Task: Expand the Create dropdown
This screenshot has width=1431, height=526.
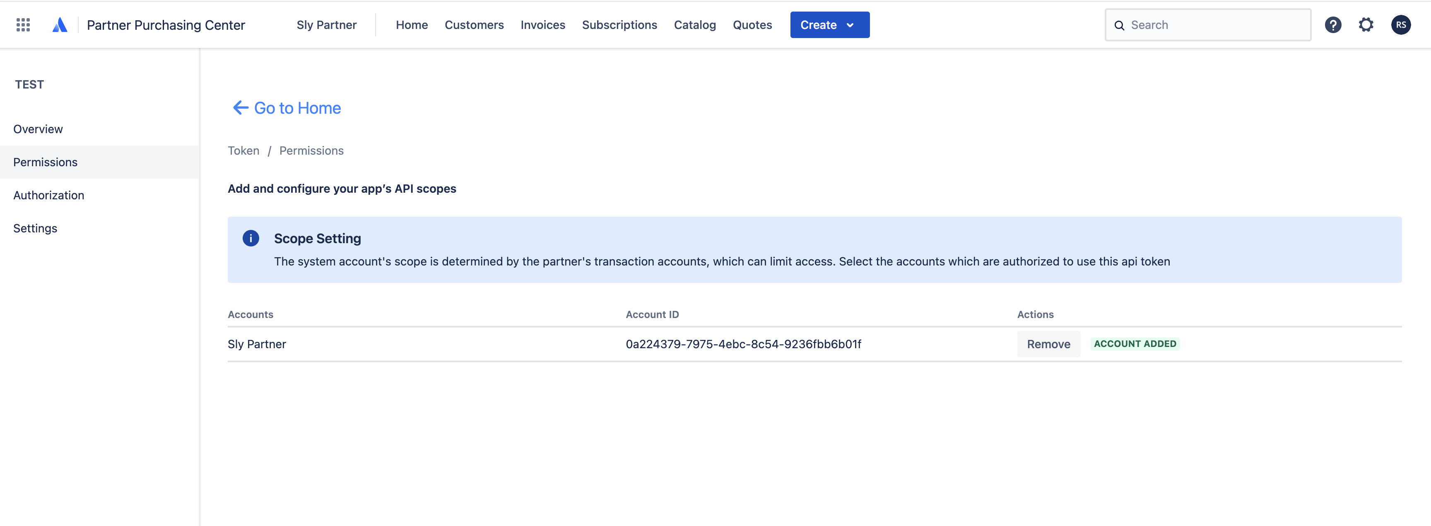Action: [x=829, y=24]
